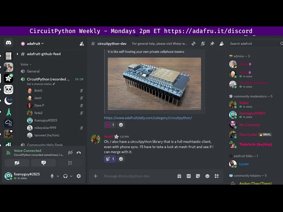Click Set a channel status
This screenshot has height=212, width=283.
(41, 84)
